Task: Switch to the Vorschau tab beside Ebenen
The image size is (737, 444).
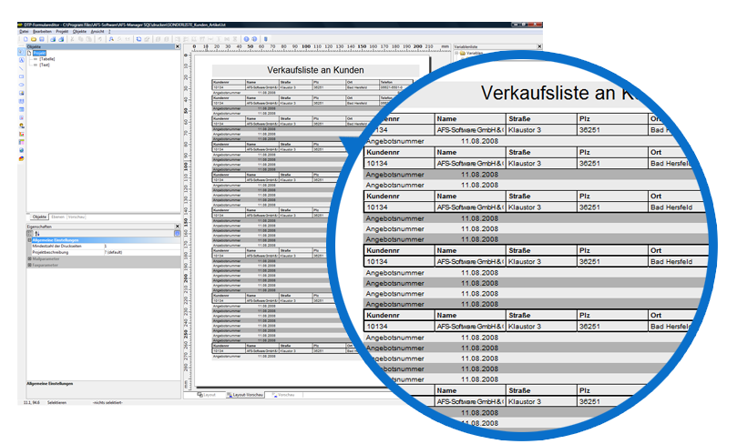Action: pyautogui.click(x=77, y=217)
